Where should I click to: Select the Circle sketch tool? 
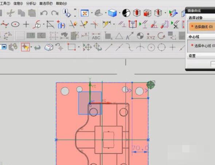[15, 24]
